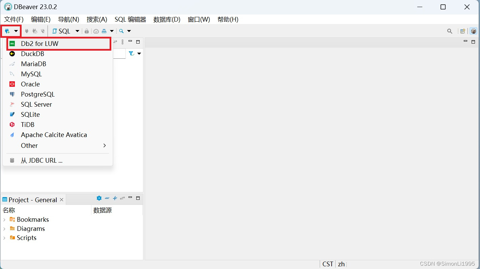Viewport: 480px width, 269px height.
Task: Open the navigator panel view menu dots
Action: (x=122, y=42)
